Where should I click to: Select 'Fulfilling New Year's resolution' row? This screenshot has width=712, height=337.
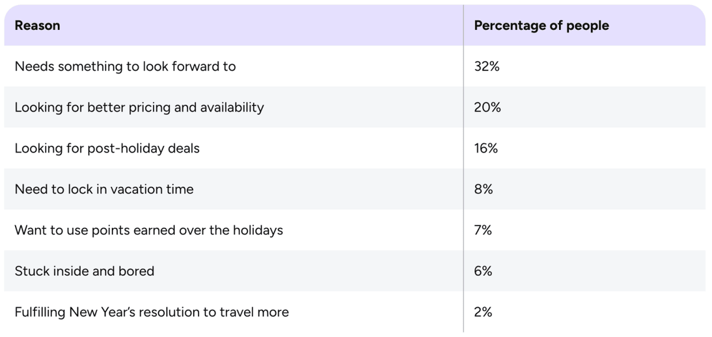pyautogui.click(x=151, y=312)
